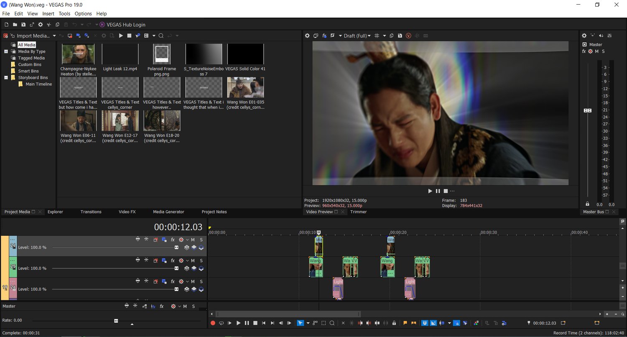627x337 pixels.
Task: Solo track 24 using its S button
Action: 201,240
